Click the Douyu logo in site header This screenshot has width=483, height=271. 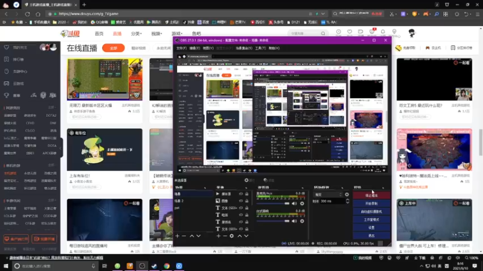[x=70, y=34]
